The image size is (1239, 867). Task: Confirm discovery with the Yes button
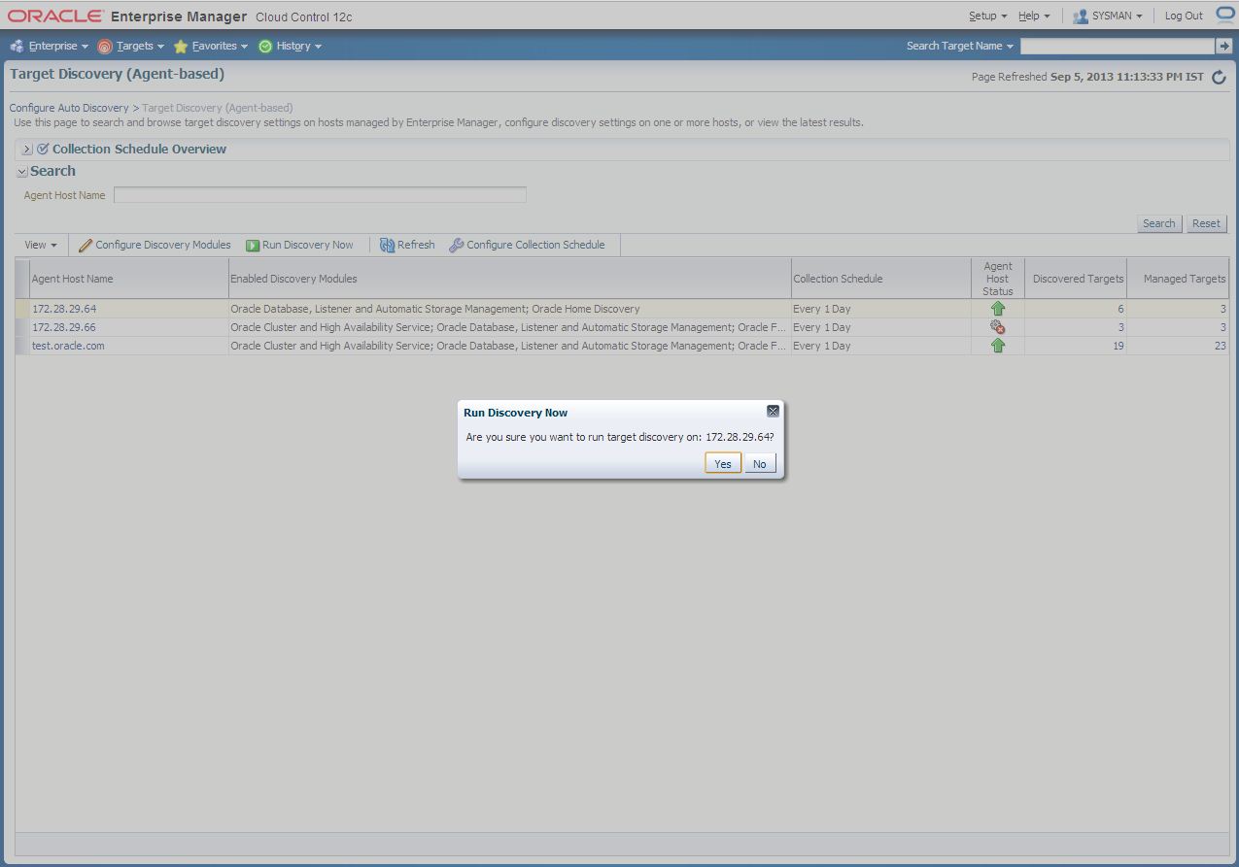[722, 464]
